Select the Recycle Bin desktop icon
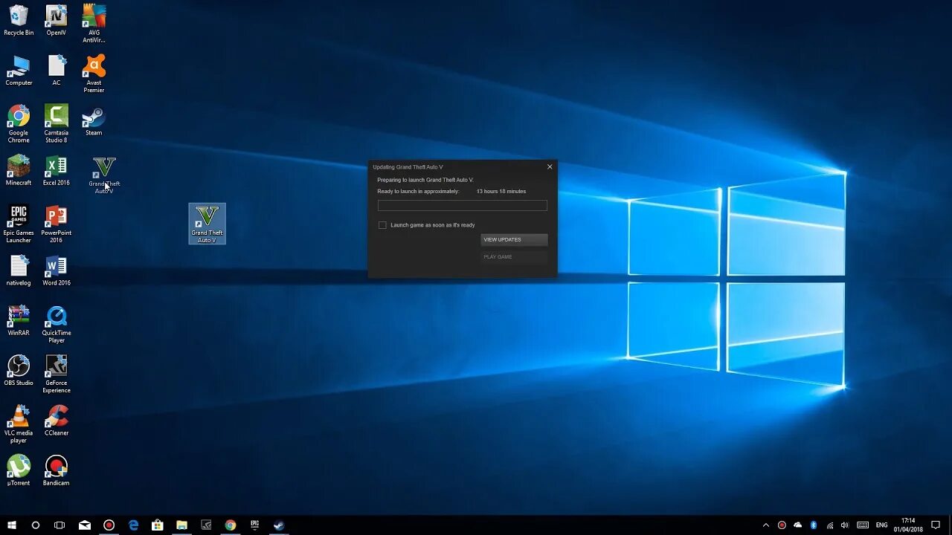 click(19, 21)
